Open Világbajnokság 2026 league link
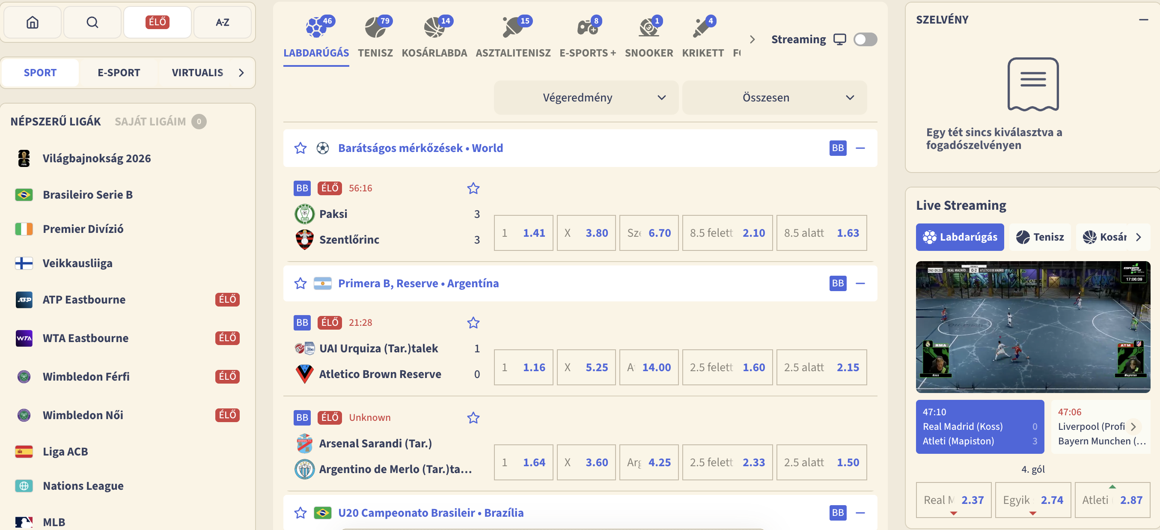This screenshot has height=530, width=1160. [96, 158]
